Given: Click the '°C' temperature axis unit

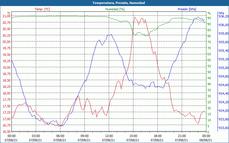Looking at the screenshot, I should click(x=9, y=13).
